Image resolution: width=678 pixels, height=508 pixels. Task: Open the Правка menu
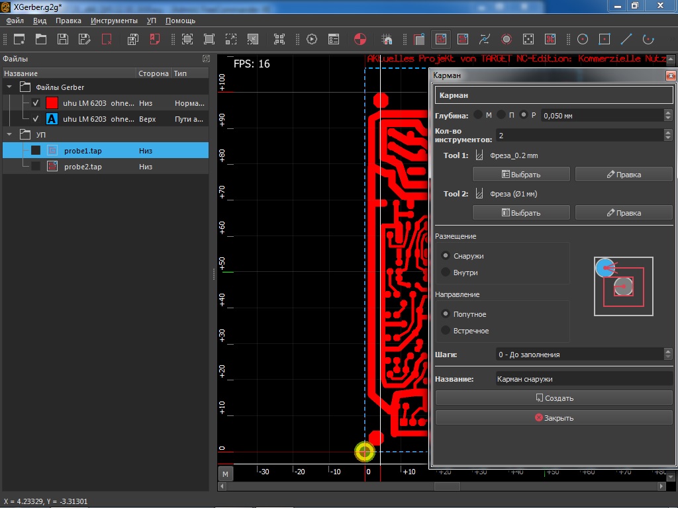click(x=68, y=21)
